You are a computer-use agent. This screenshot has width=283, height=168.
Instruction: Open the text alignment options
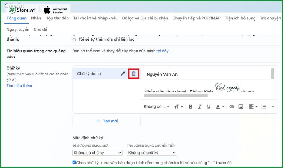tap(253, 107)
